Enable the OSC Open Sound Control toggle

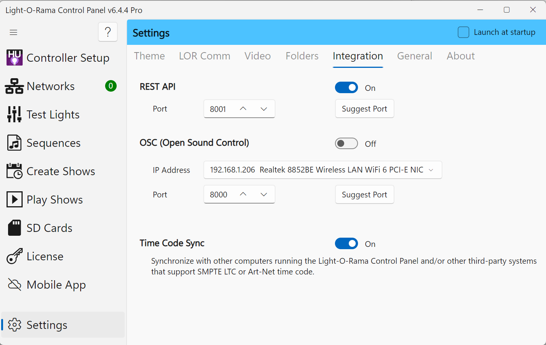pos(346,144)
